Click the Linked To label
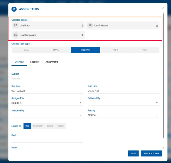Image resolution: width=171 pixels, height=163 pixels. [x=16, y=126]
